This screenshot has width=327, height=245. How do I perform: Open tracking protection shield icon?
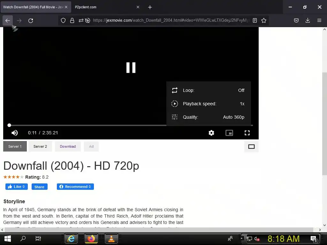(63, 20)
